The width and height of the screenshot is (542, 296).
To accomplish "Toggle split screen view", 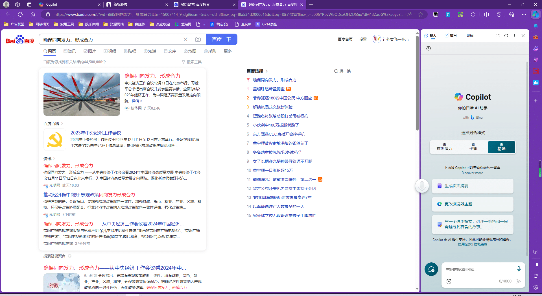I will click(x=486, y=14).
